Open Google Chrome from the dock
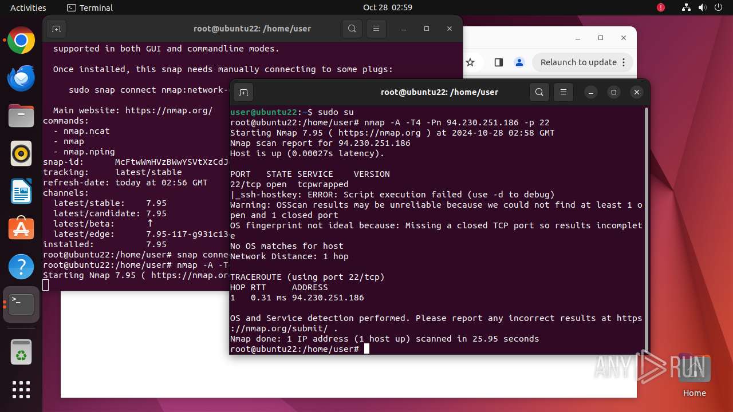Viewport: 733px width, 412px height. coord(21,41)
